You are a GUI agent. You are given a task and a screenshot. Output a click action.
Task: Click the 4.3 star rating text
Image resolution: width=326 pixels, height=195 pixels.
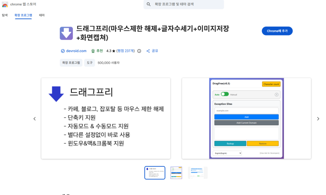click(111, 51)
